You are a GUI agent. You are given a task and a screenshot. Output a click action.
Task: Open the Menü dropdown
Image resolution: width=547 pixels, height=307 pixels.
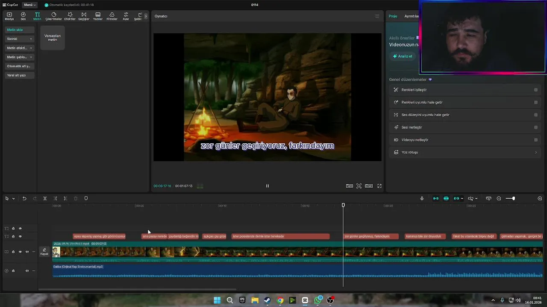[x=29, y=5]
